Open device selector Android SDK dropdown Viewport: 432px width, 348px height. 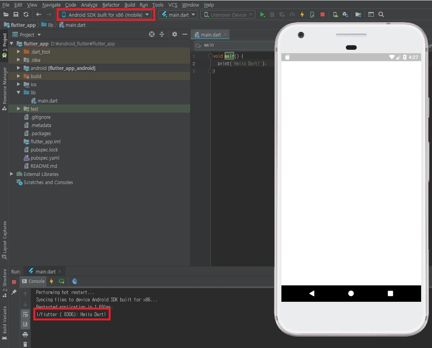[106, 15]
